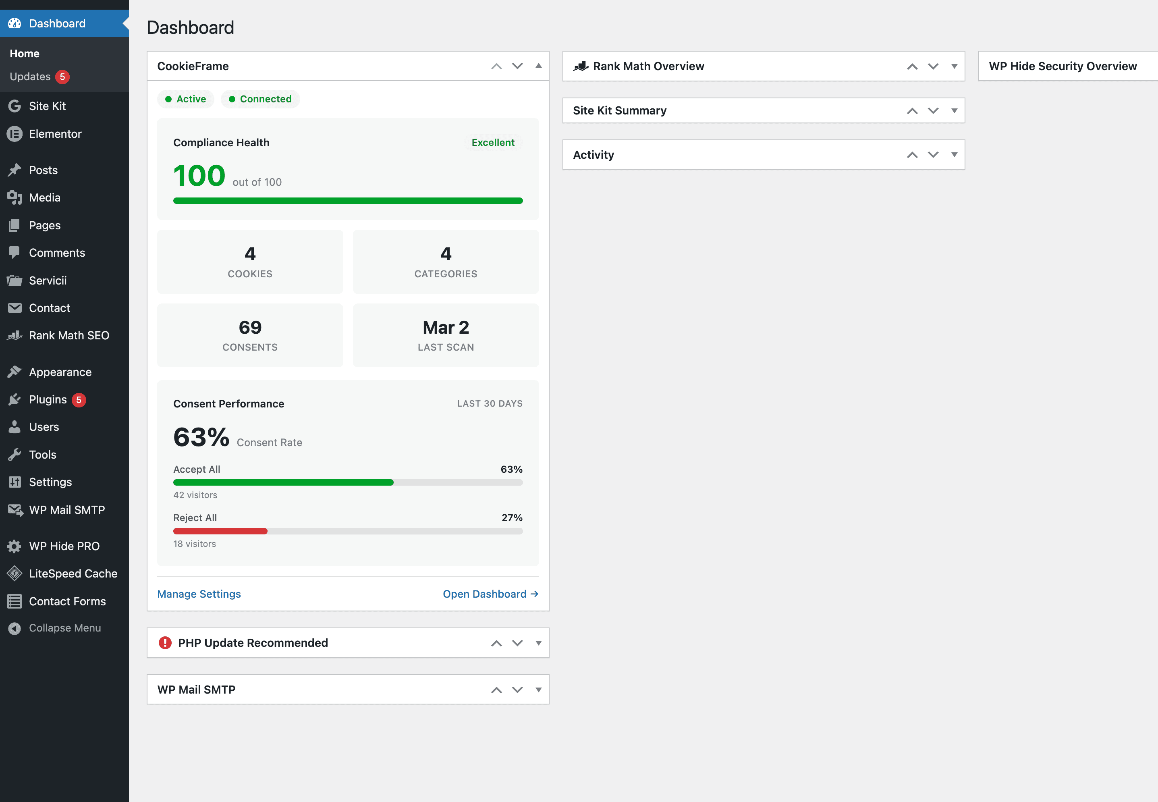Click the Rank Math Overview widget logo icon
Viewport: 1158px width, 802px height.
(581, 66)
